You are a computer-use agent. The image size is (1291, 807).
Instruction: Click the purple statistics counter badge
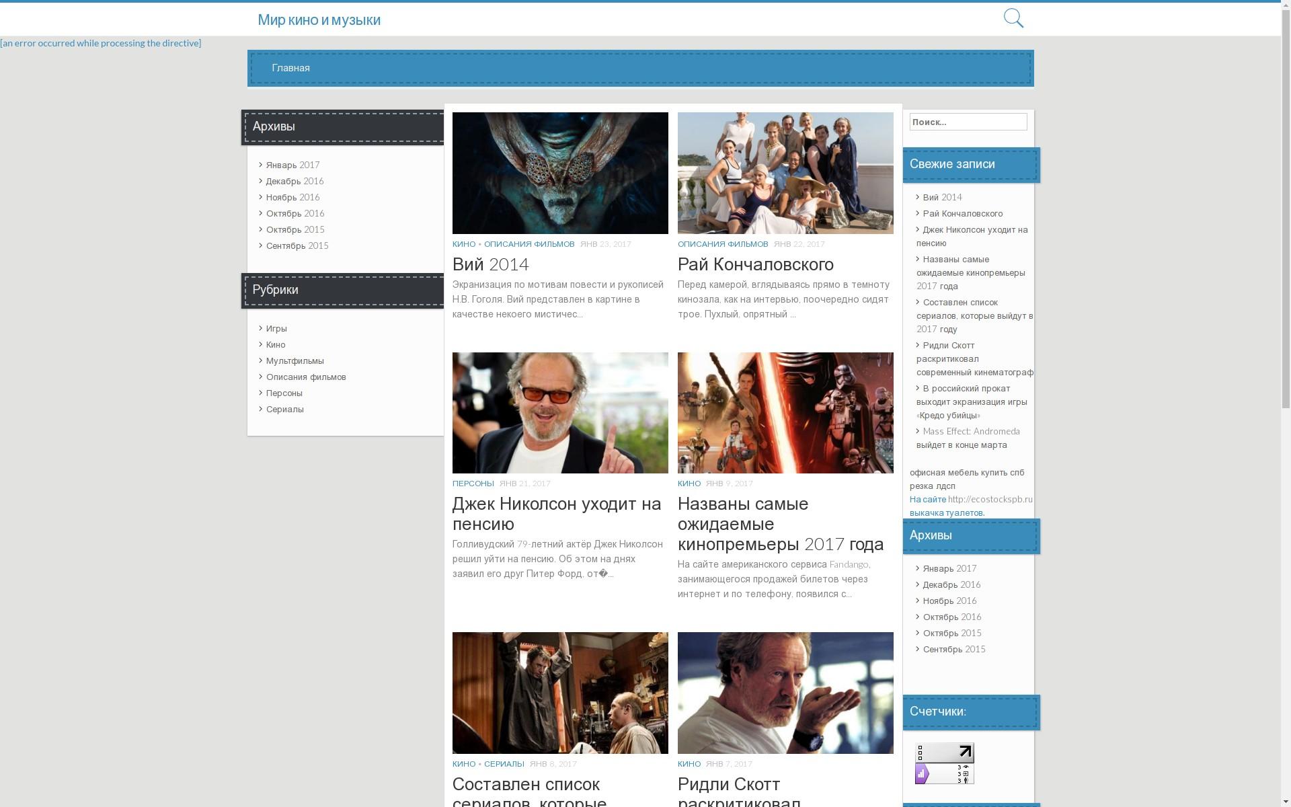click(944, 774)
